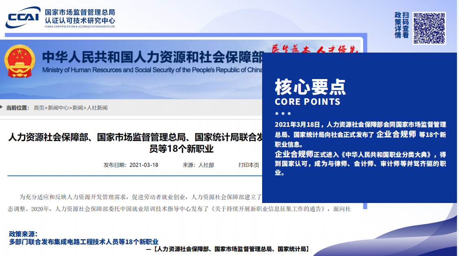The width and height of the screenshot is (459, 256).
Task: Click the 政策来源 label
Action: tap(23, 234)
